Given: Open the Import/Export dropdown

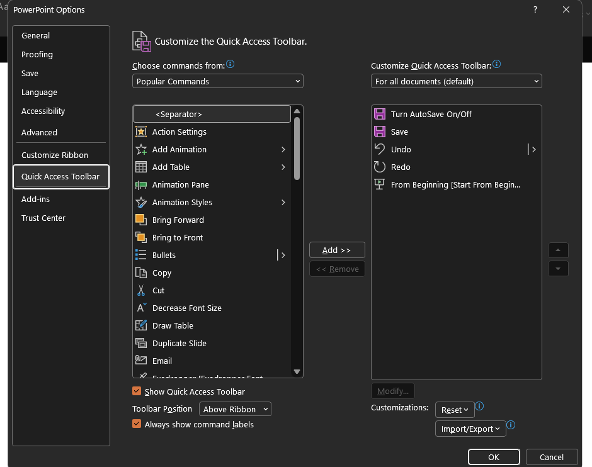Looking at the screenshot, I should tap(470, 429).
